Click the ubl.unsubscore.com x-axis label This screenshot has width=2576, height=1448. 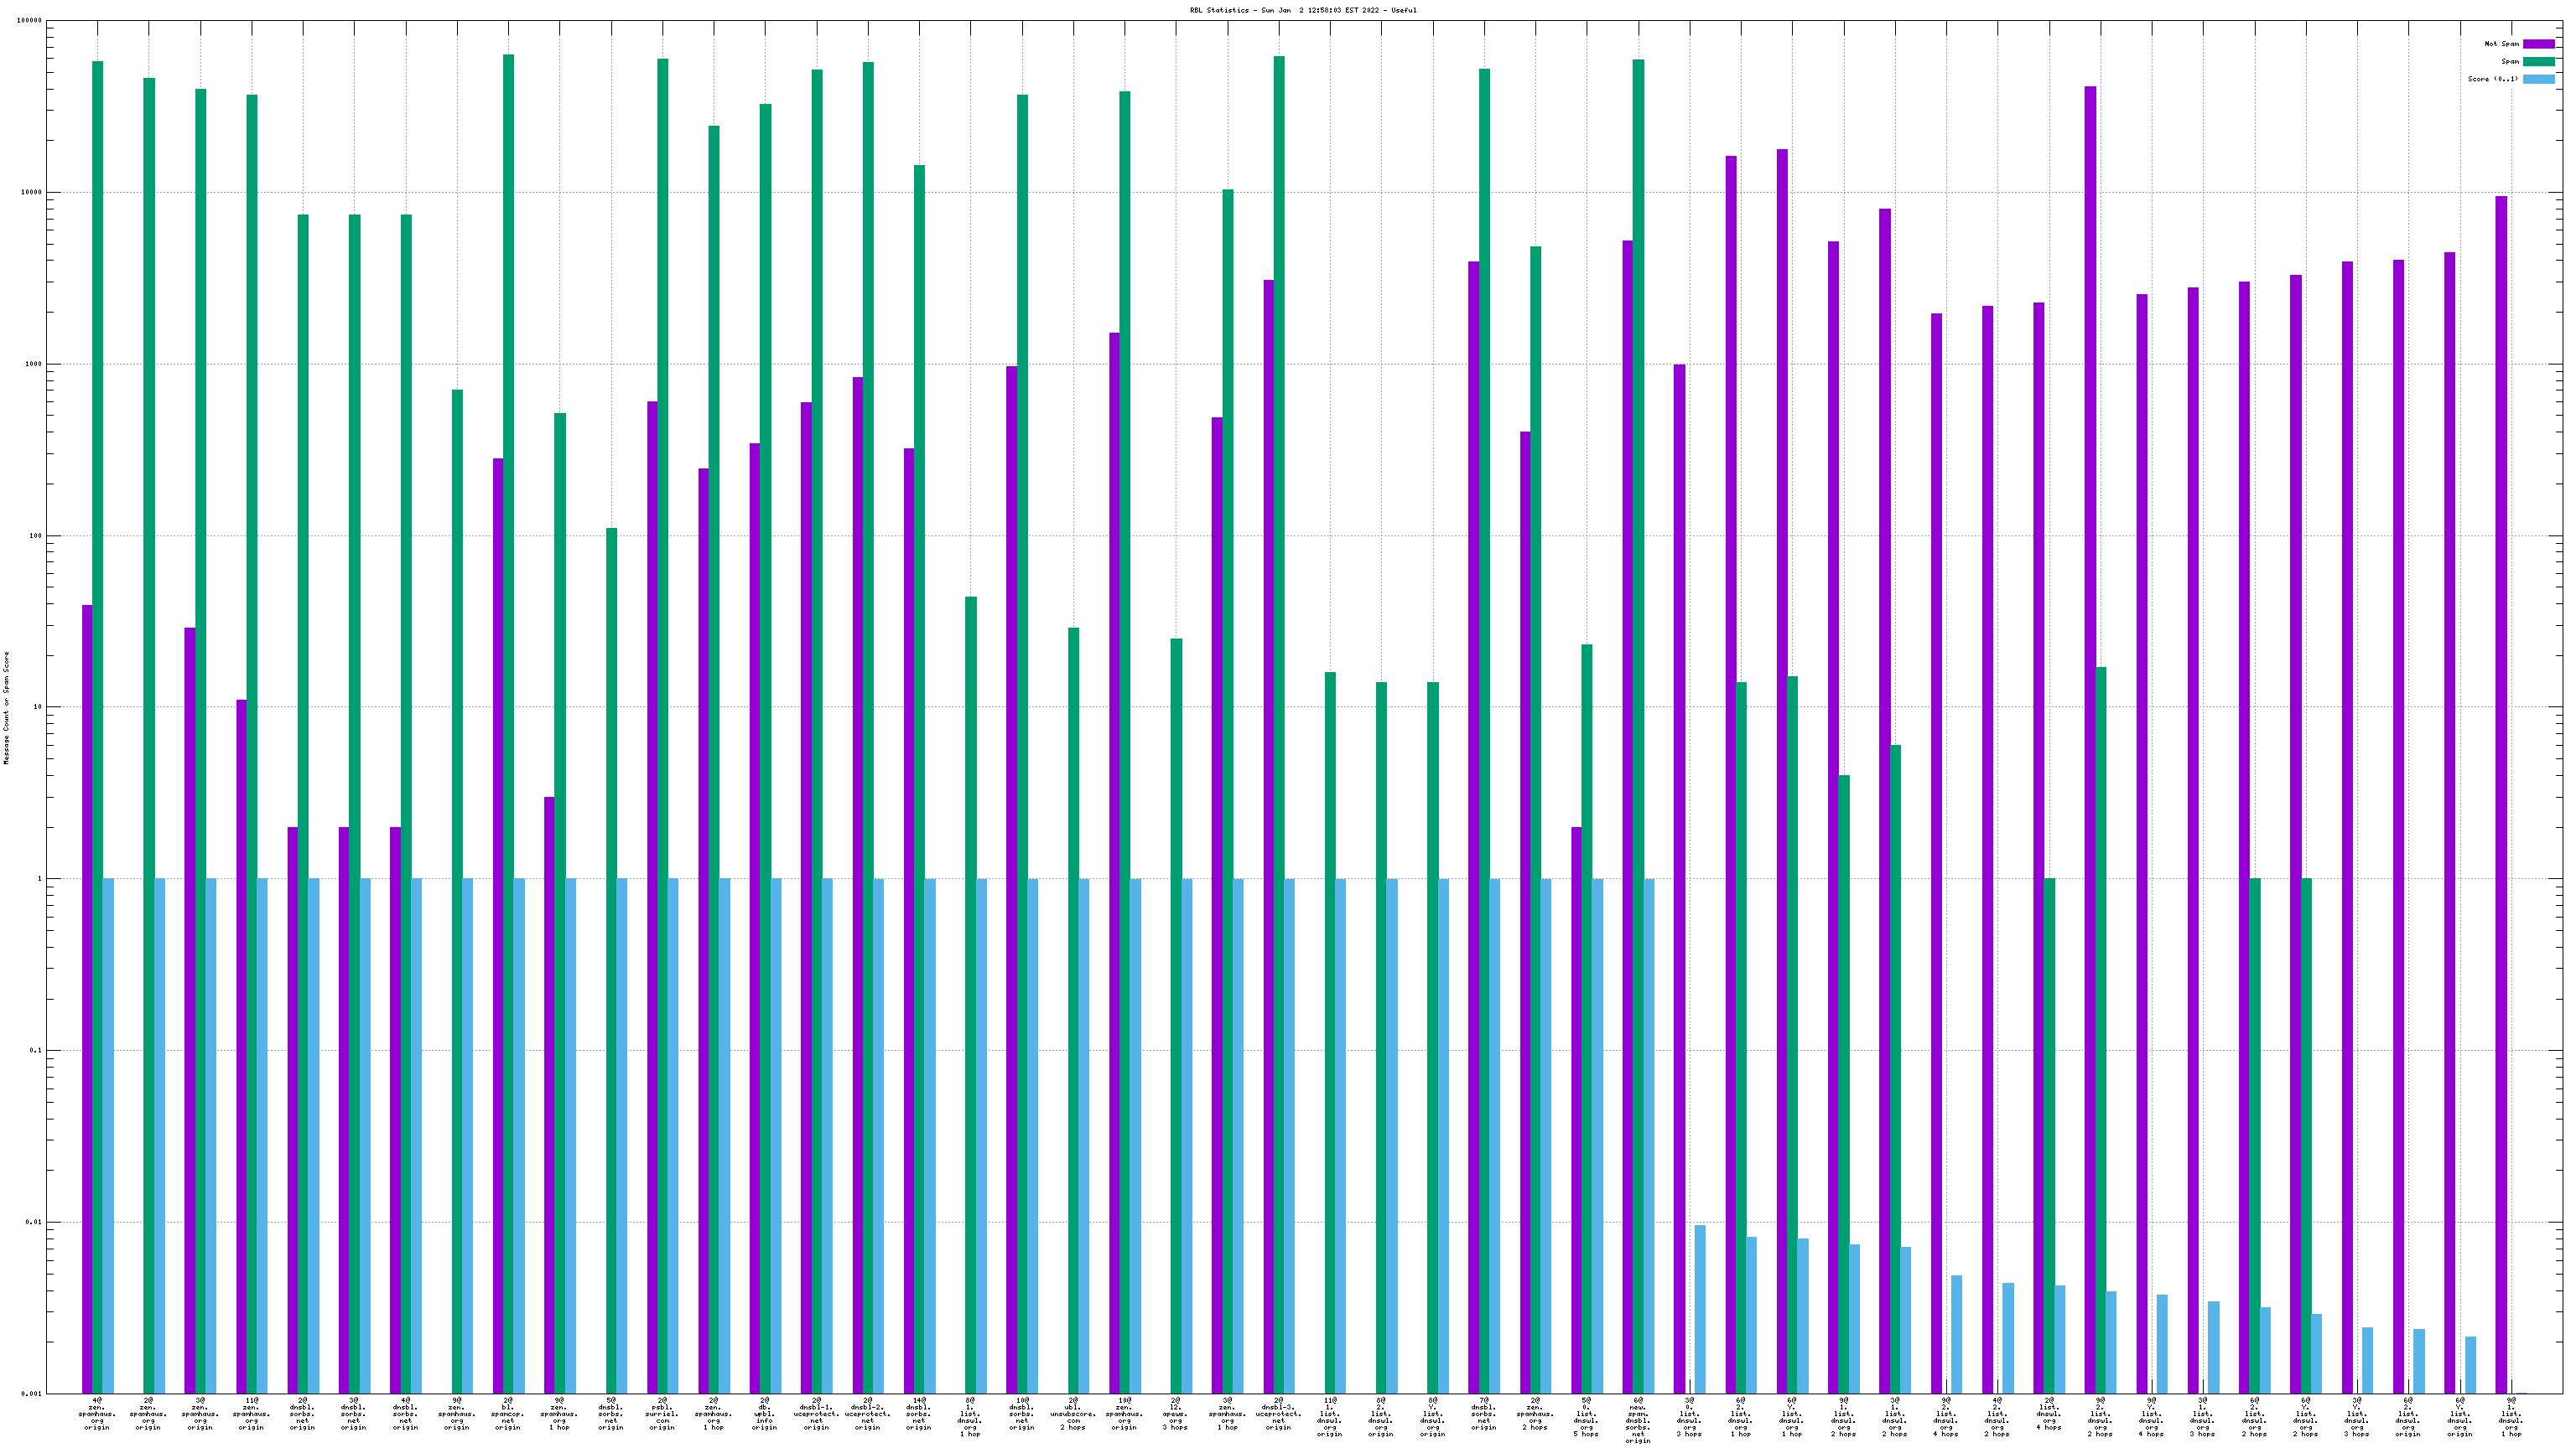tap(1073, 1413)
